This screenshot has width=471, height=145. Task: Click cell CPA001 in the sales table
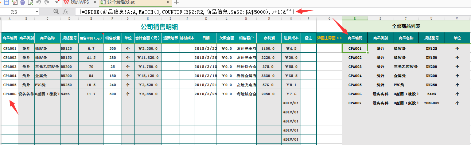[x=10, y=48]
